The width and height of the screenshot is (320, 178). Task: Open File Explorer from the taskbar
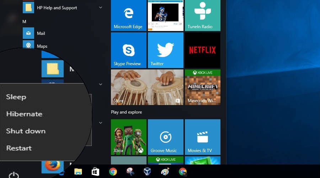[x=78, y=172]
